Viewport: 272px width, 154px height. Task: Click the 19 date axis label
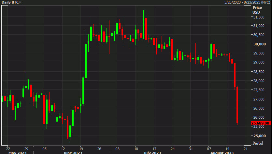[81, 149]
